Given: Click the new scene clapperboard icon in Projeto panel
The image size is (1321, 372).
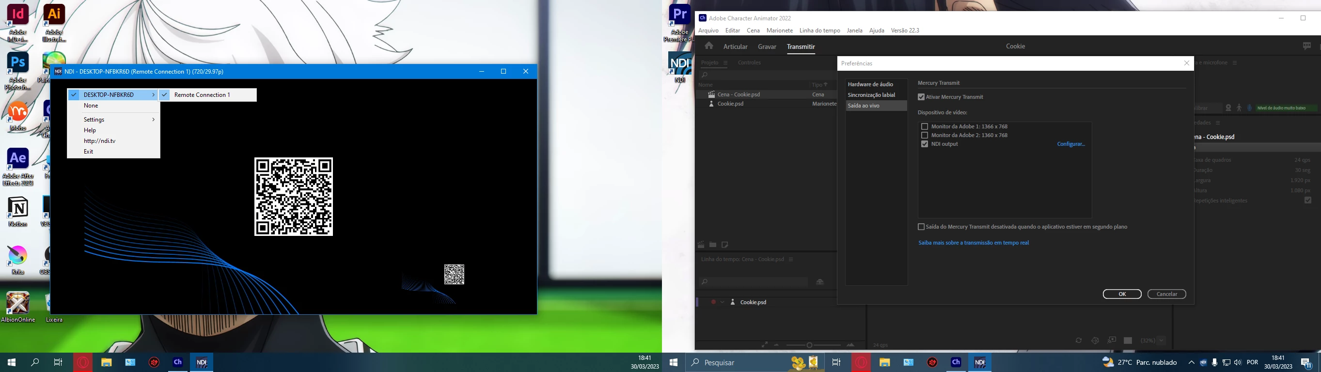Looking at the screenshot, I should [701, 245].
